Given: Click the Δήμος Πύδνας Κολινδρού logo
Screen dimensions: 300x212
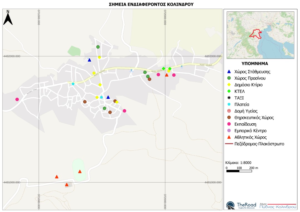Looking at the screenshot, I should pos(278,206).
